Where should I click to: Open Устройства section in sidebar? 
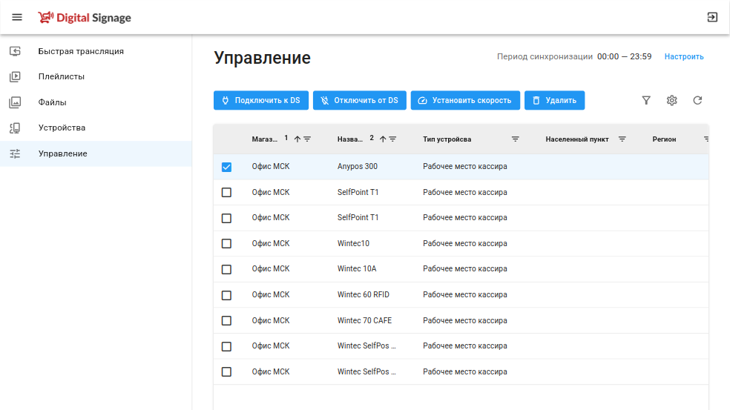point(62,128)
